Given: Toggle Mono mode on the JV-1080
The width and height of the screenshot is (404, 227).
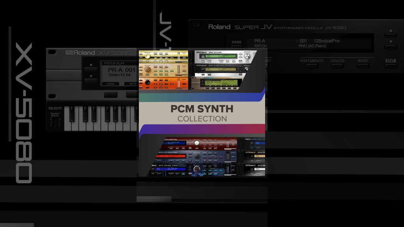Looking at the screenshot, I should (x=364, y=65).
